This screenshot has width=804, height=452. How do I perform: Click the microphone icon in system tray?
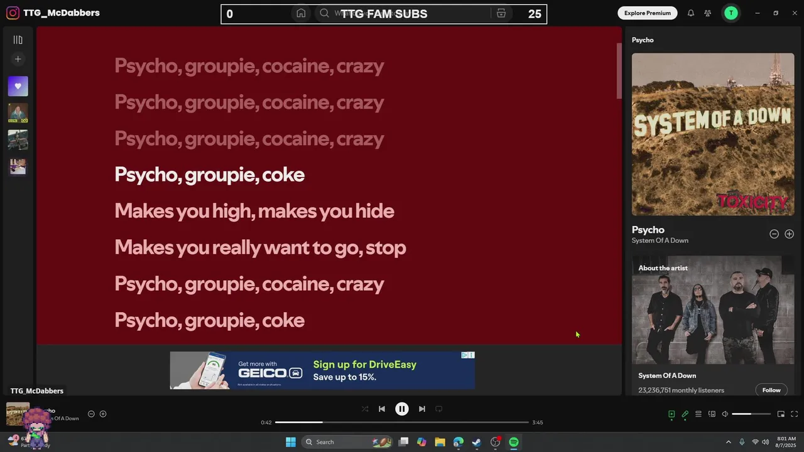742,442
